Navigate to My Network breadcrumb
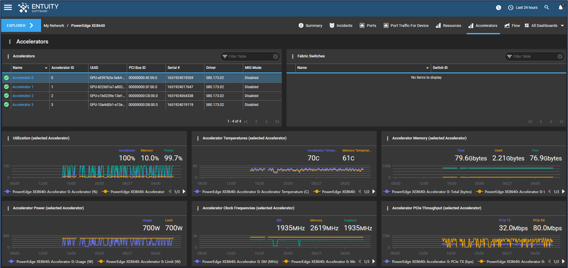This screenshot has height=268, width=568. coord(54,26)
